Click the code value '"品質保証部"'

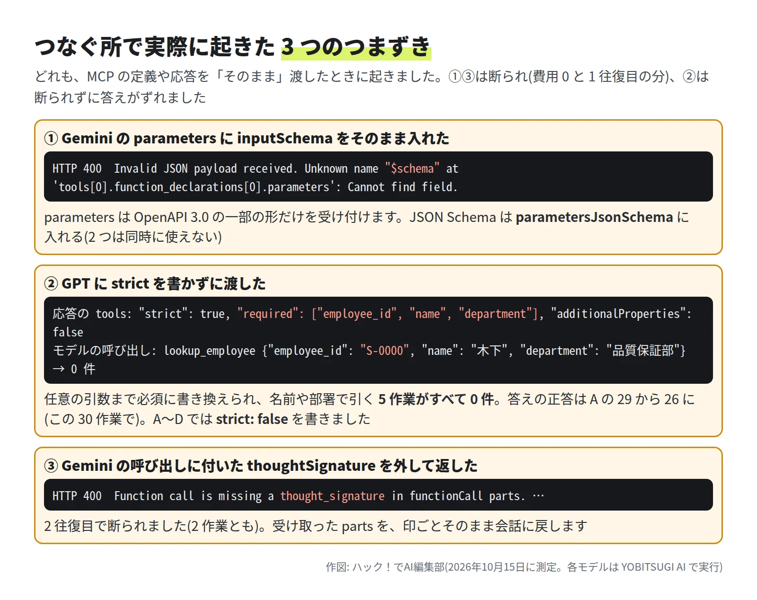643,351
